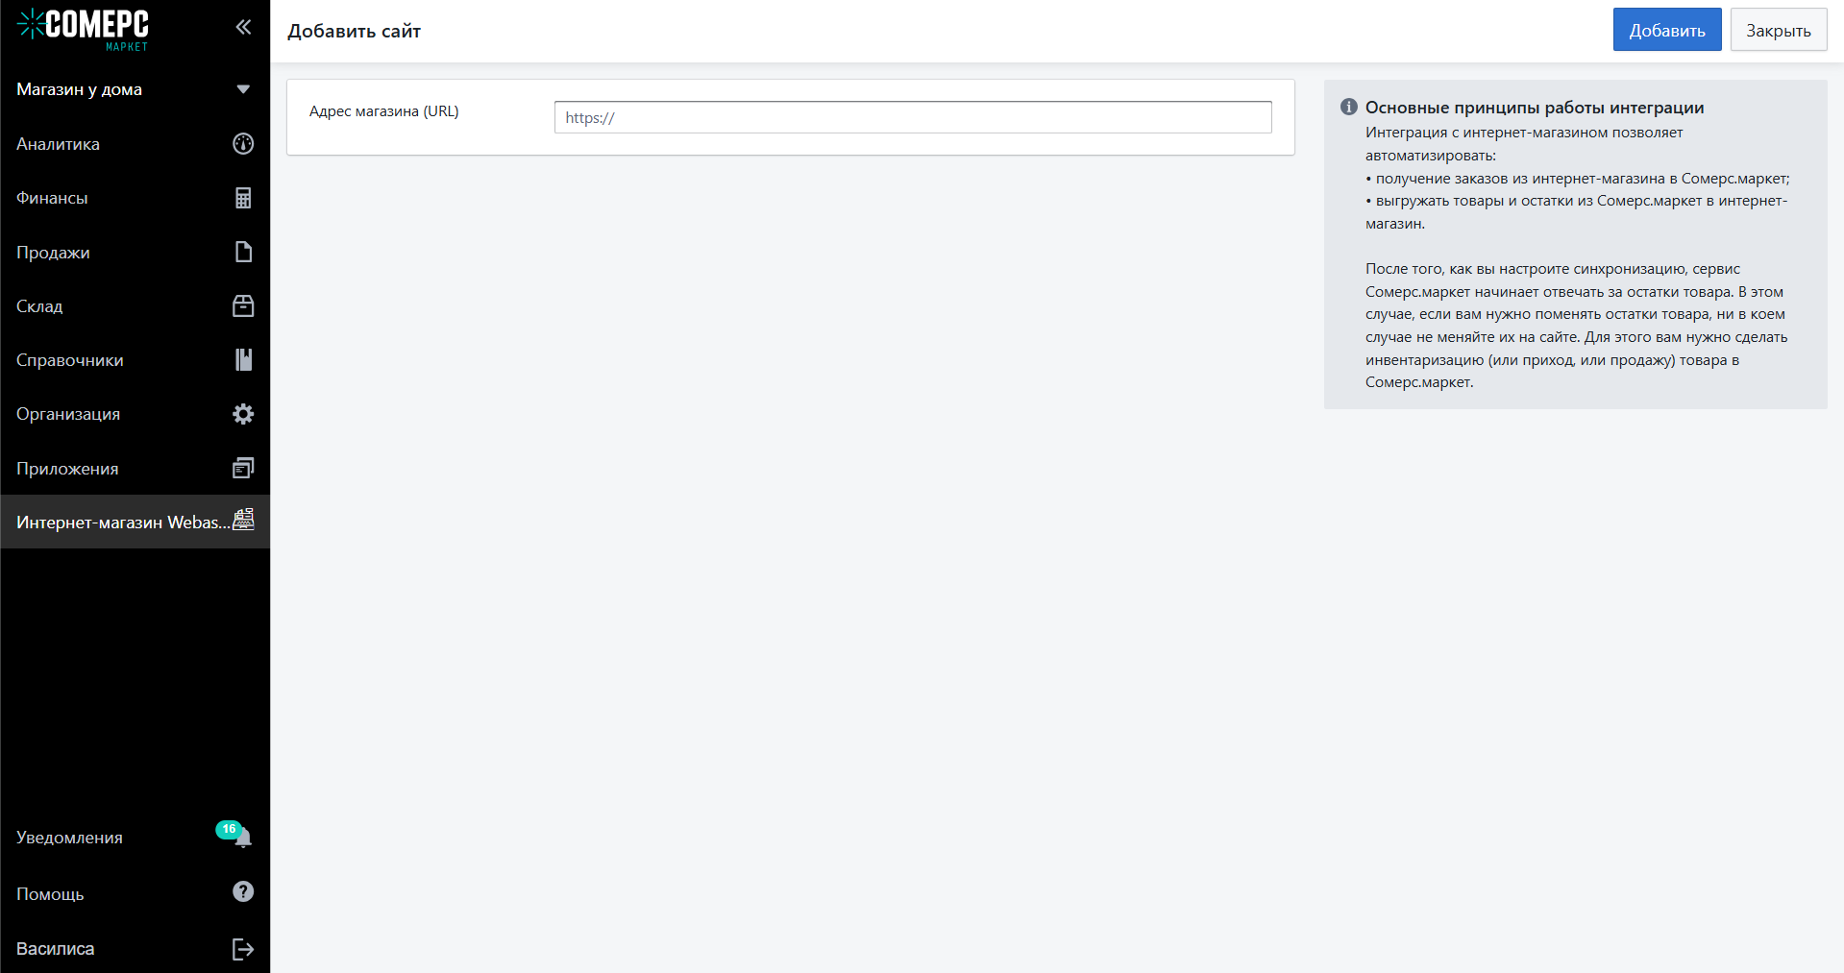Click the Организация gear icon
The width and height of the screenshot is (1844, 973).
tap(243, 414)
